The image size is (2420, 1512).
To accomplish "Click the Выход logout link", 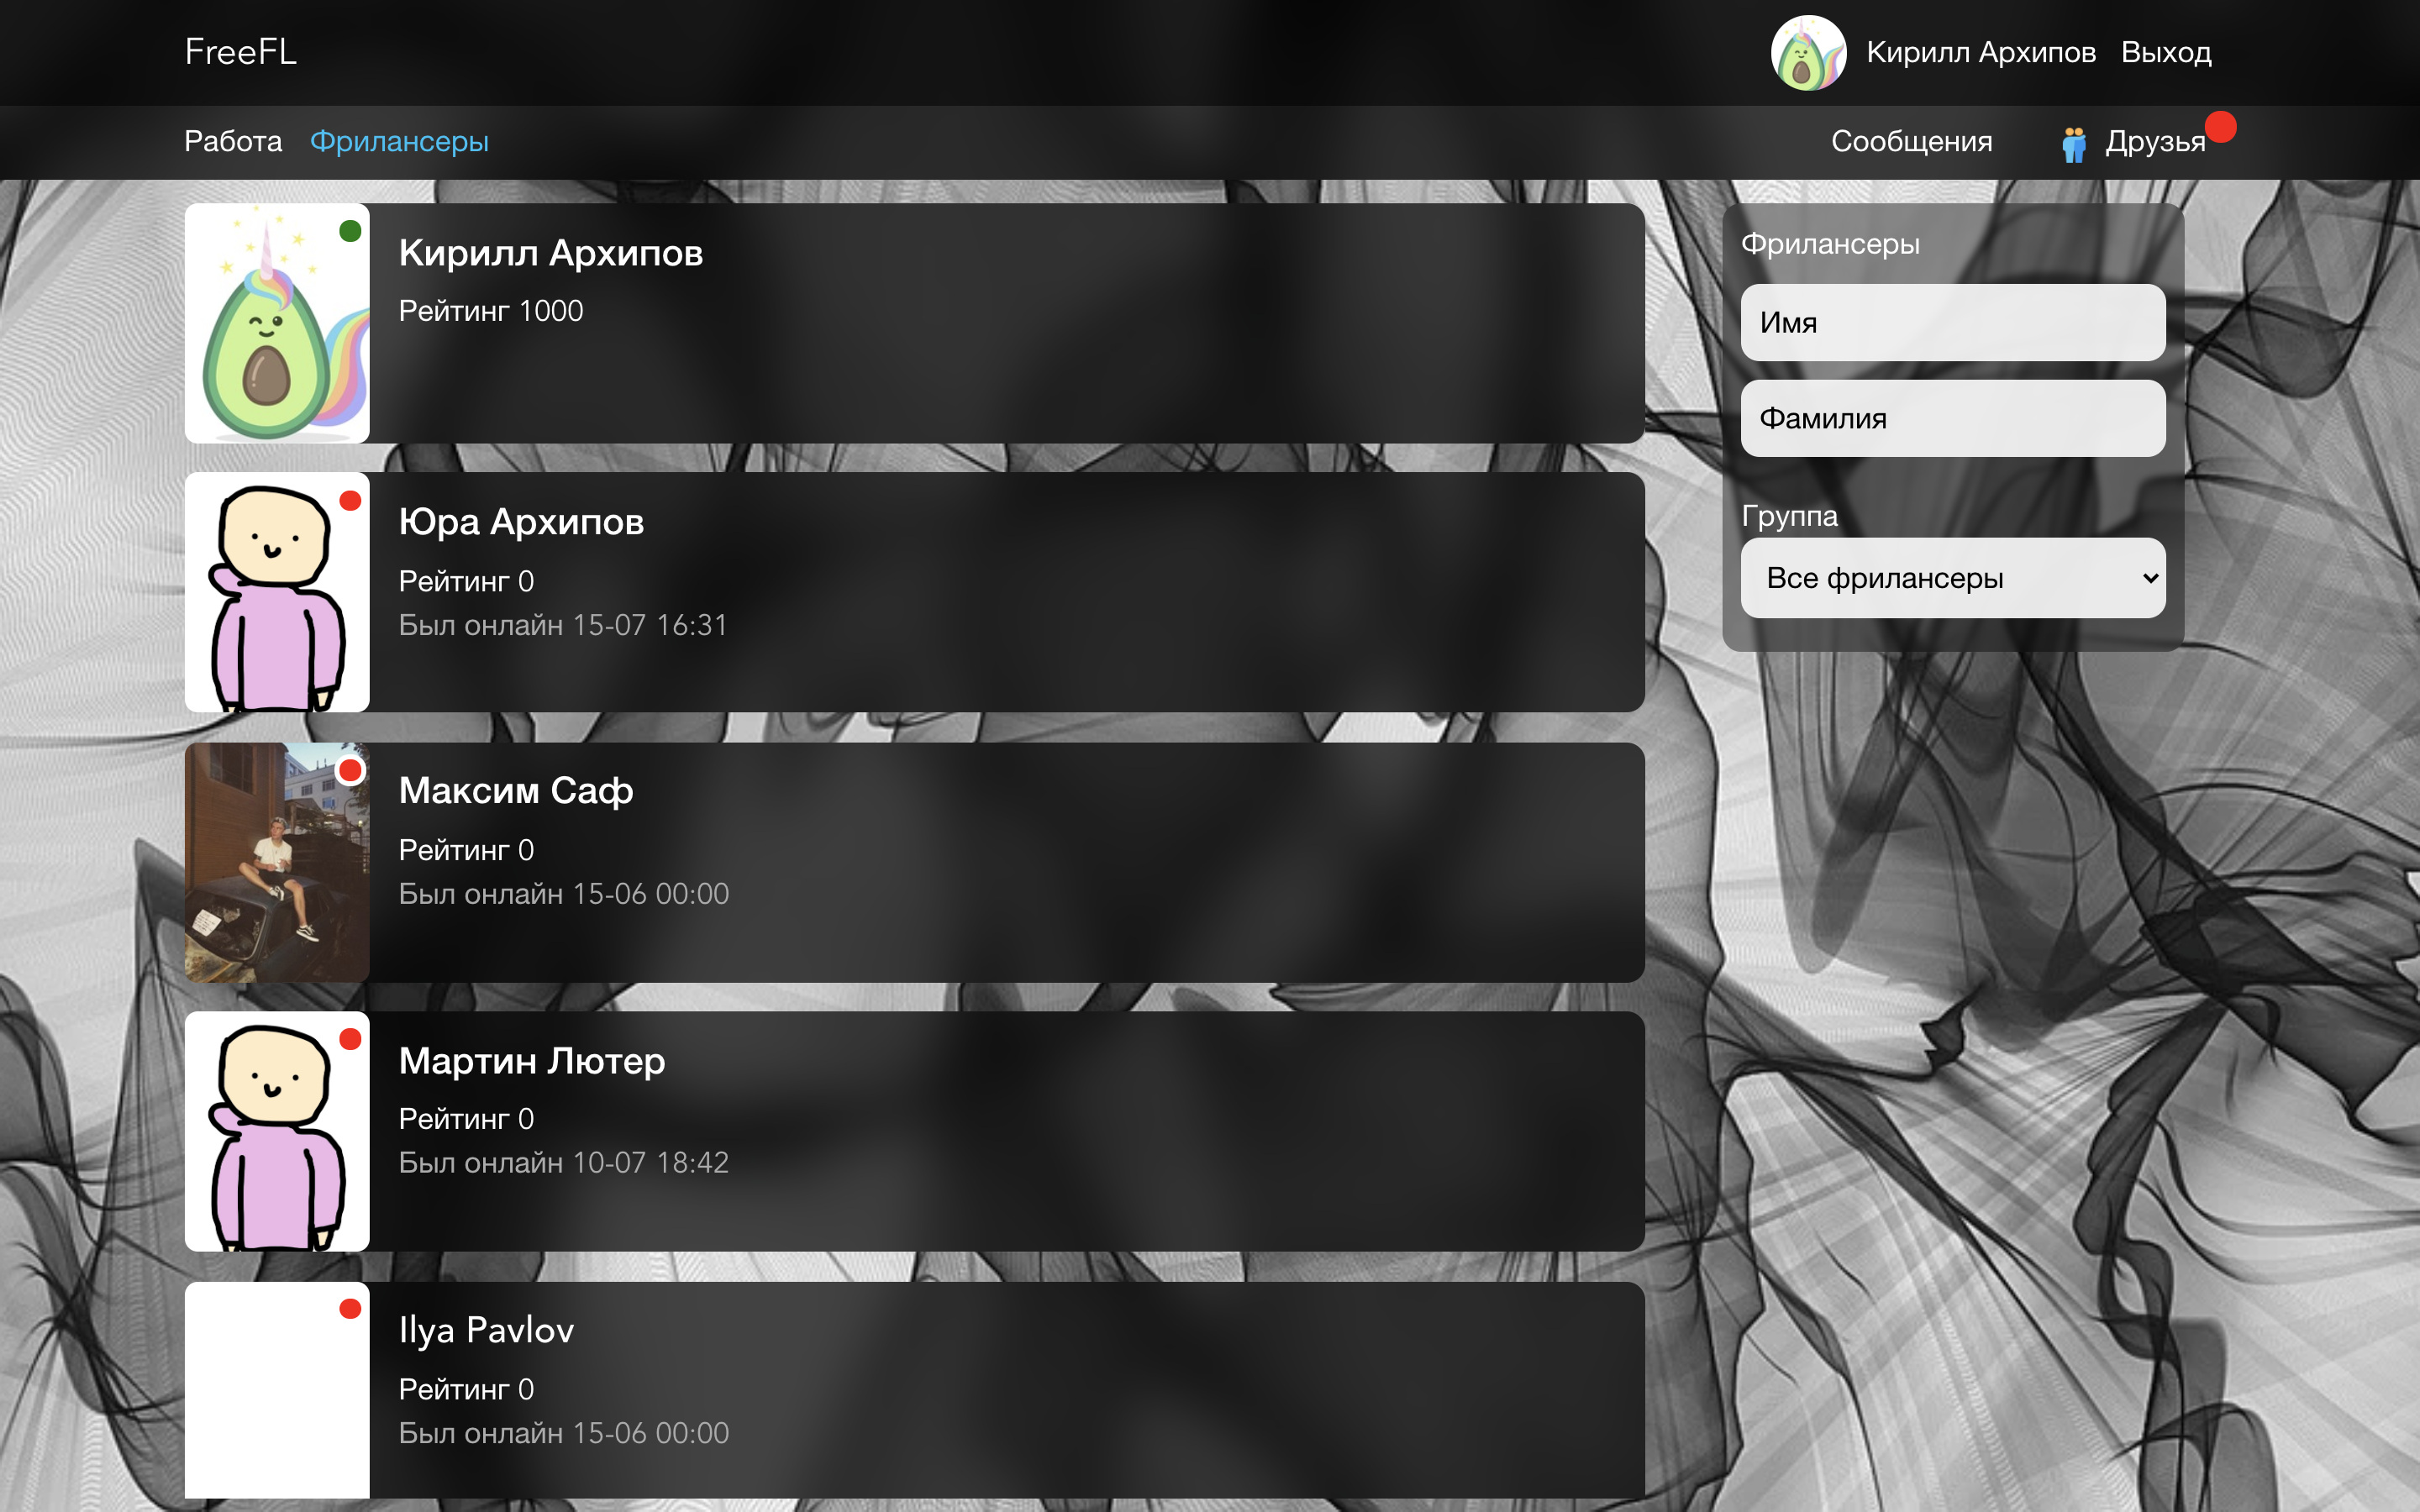I will tap(2166, 52).
